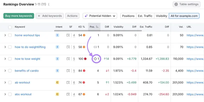Open the Actions button
This screenshot has width=204, height=102.
(x=72, y=16)
